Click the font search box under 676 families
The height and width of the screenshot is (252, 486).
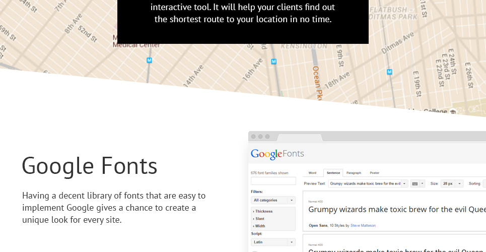point(273,181)
